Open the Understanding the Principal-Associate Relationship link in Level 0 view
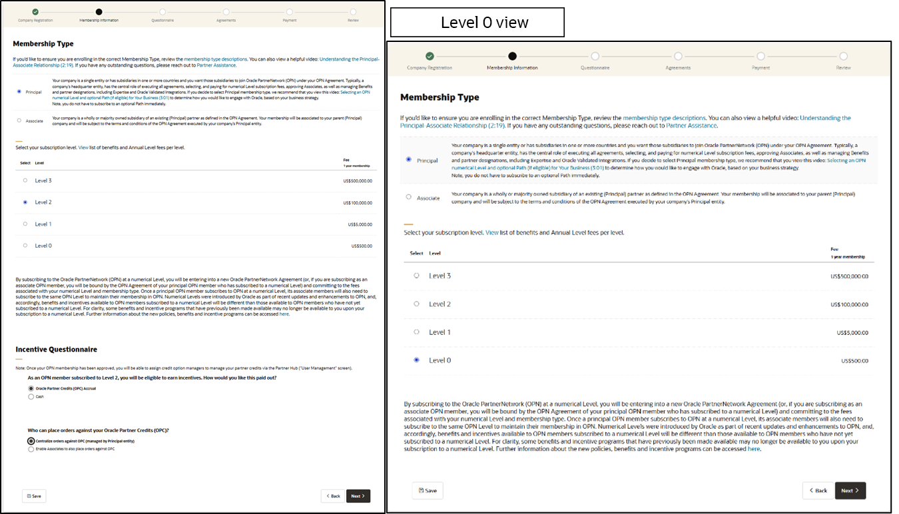899x514 pixels. (x=625, y=122)
